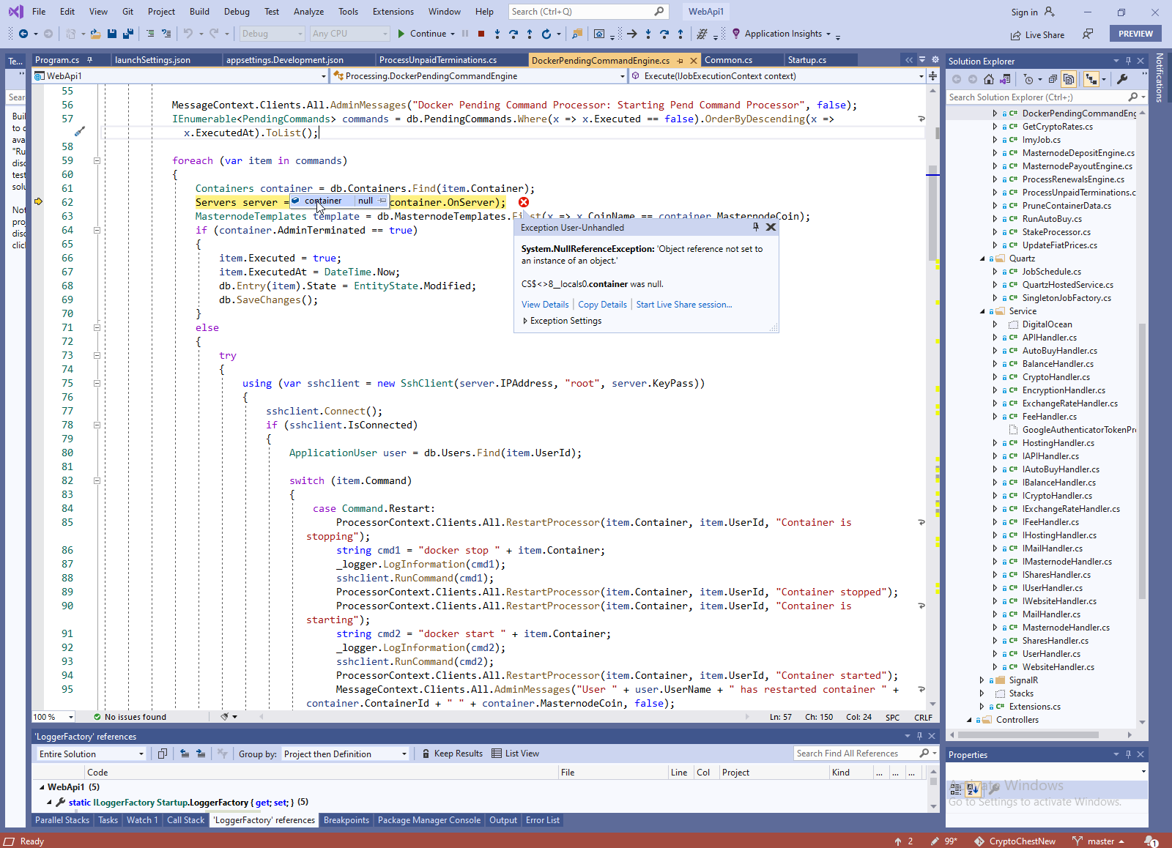1172x848 pixels.
Task: Click the Search Solution Explorer field
Action: 1036,97
